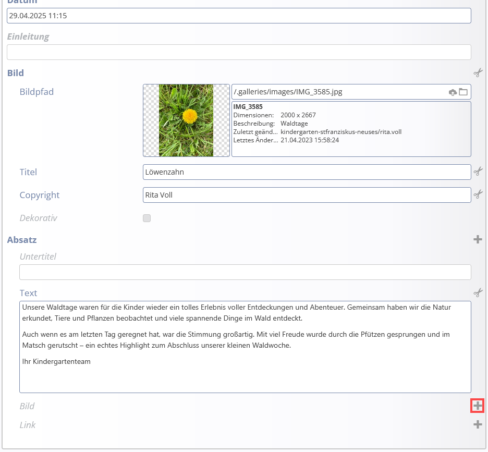Click the cloud upload icon in Bildpfad field
The width and height of the screenshot is (488, 452).
coord(453,92)
